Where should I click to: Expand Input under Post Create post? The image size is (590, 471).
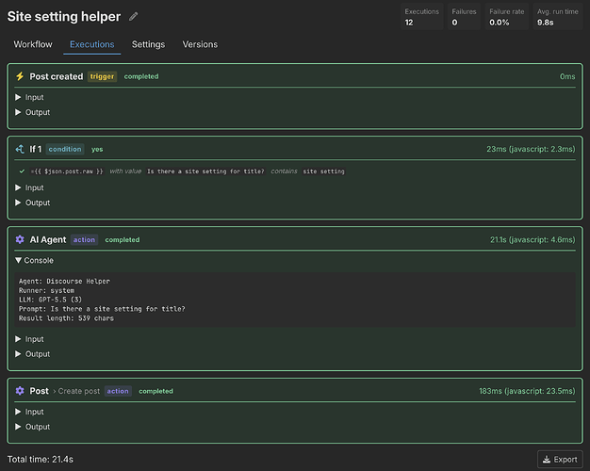click(x=29, y=412)
